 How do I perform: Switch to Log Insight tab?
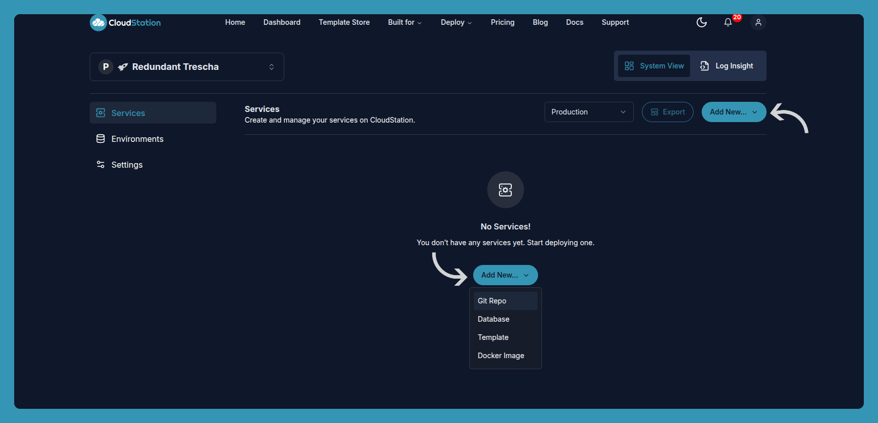[727, 66]
